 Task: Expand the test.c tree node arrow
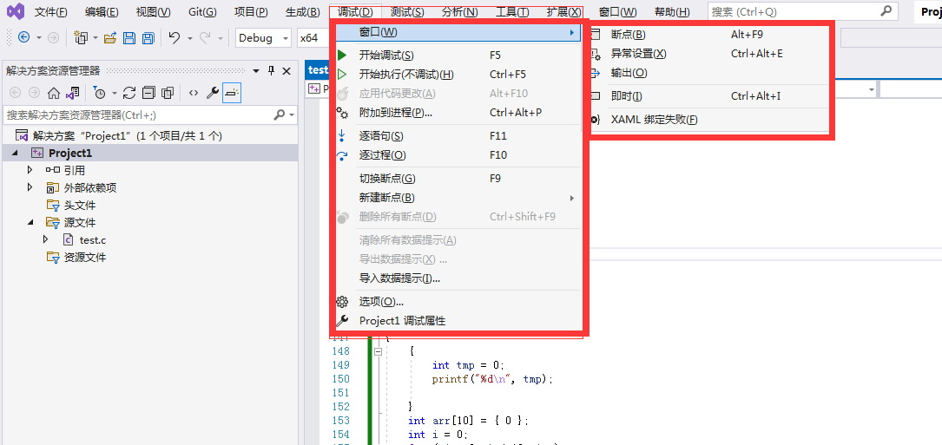[45, 239]
